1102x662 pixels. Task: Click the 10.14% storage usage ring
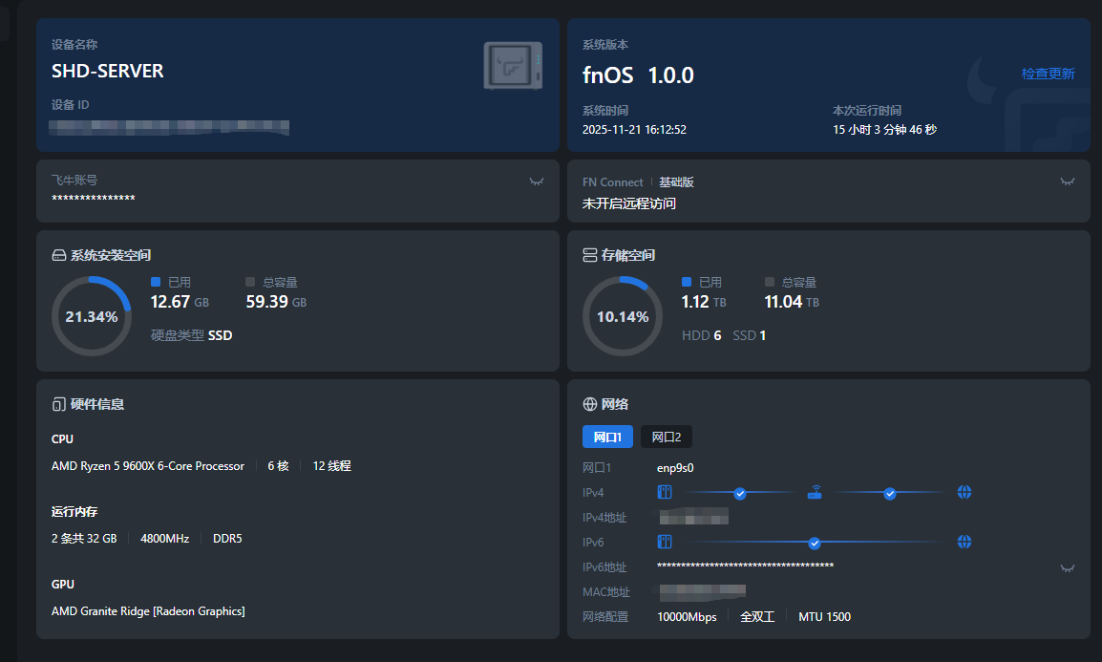pos(623,316)
